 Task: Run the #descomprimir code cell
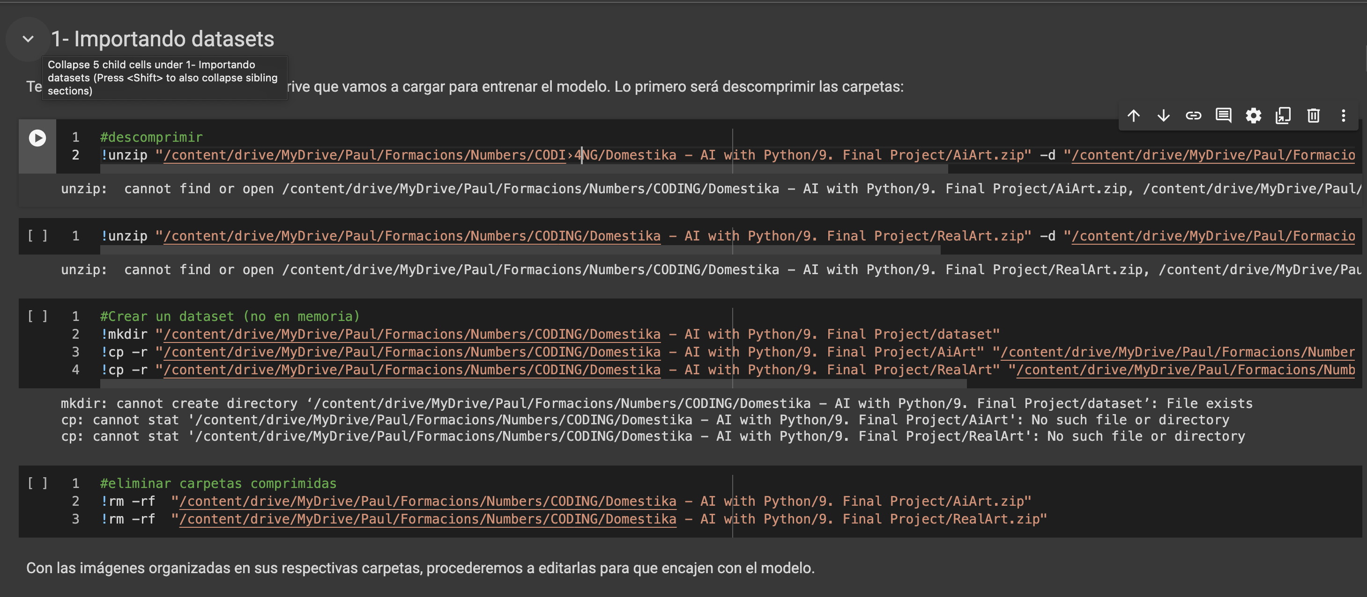pos(37,138)
